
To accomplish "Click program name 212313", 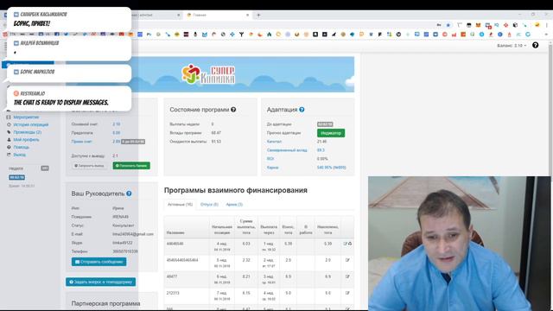I will click(173, 293).
